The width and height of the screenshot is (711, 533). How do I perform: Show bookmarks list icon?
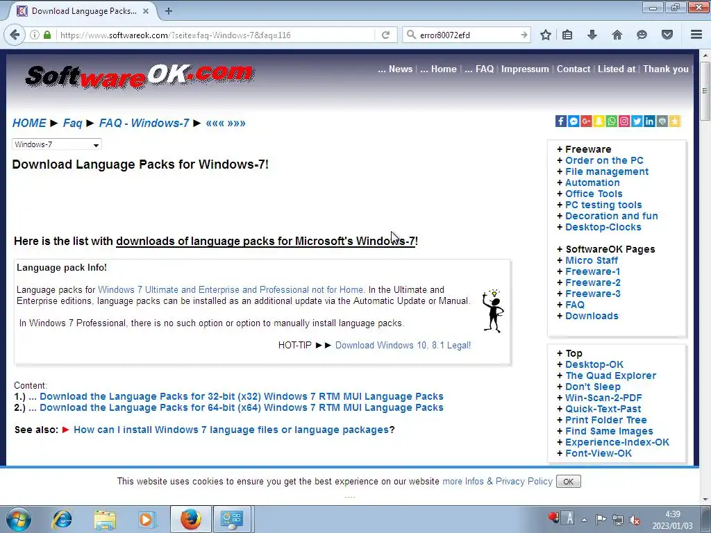tap(567, 35)
